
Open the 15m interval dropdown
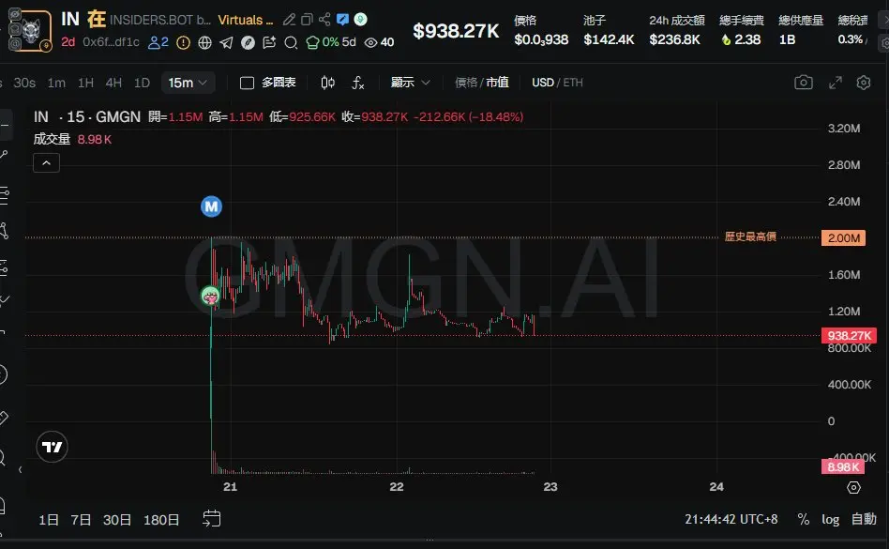coord(188,83)
